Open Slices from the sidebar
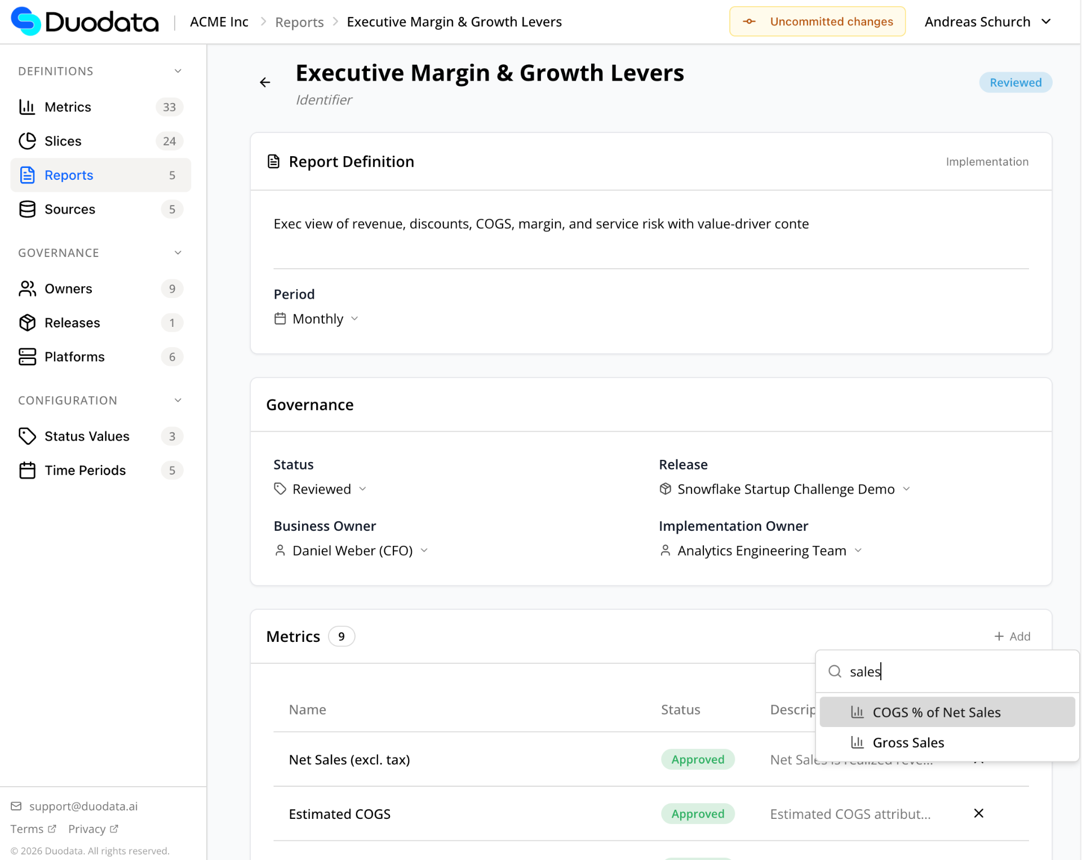The image size is (1082, 860). [x=63, y=141]
